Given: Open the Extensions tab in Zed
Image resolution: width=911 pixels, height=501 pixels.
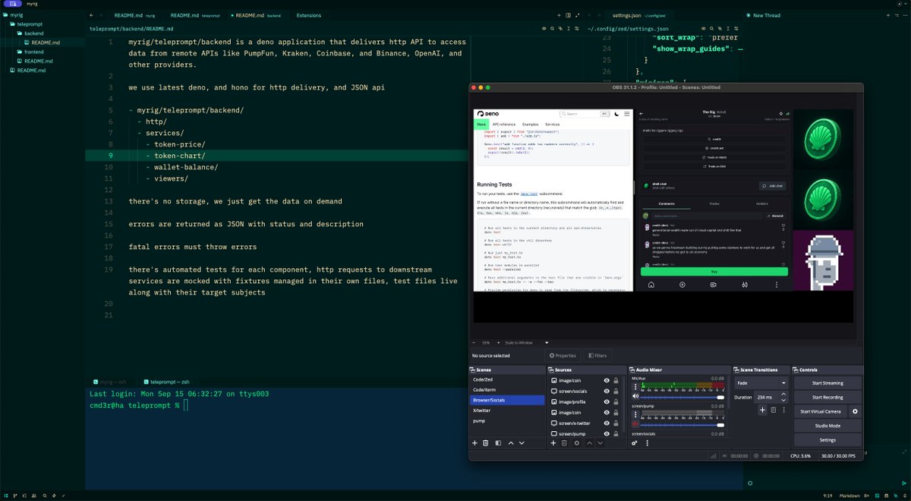Looking at the screenshot, I should tap(308, 15).
